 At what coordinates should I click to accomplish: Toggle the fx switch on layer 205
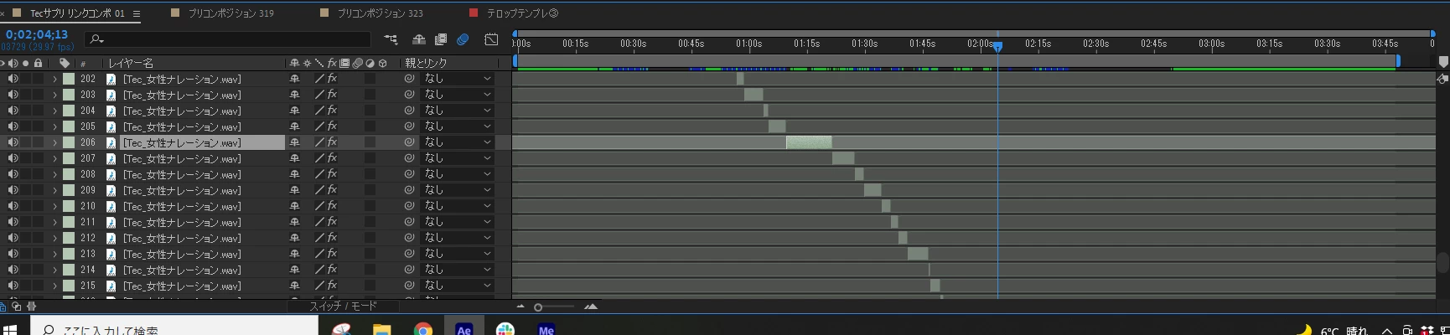(332, 126)
